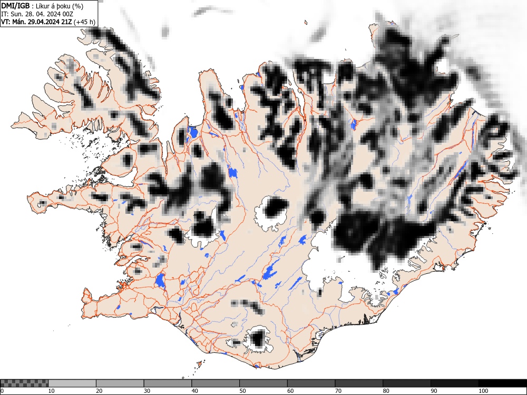The image size is (527, 395).
Task: Click the 60-70 percent legend swatch
Action: tap(311, 383)
